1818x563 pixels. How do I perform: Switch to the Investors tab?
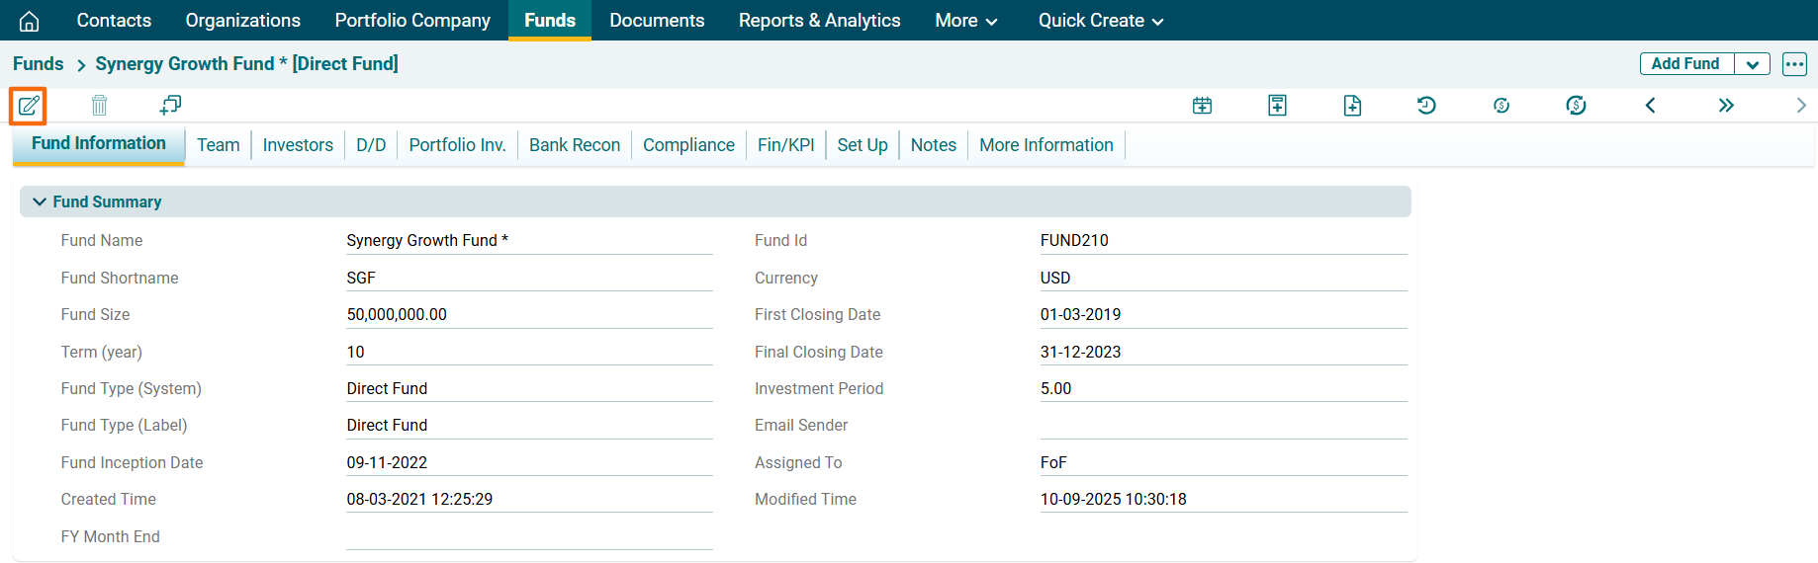[x=298, y=145]
